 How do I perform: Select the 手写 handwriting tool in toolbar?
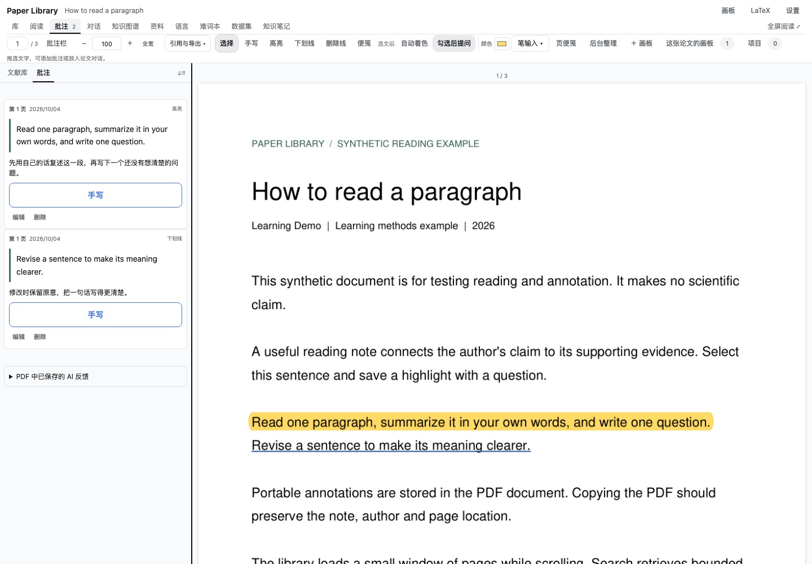click(x=251, y=43)
